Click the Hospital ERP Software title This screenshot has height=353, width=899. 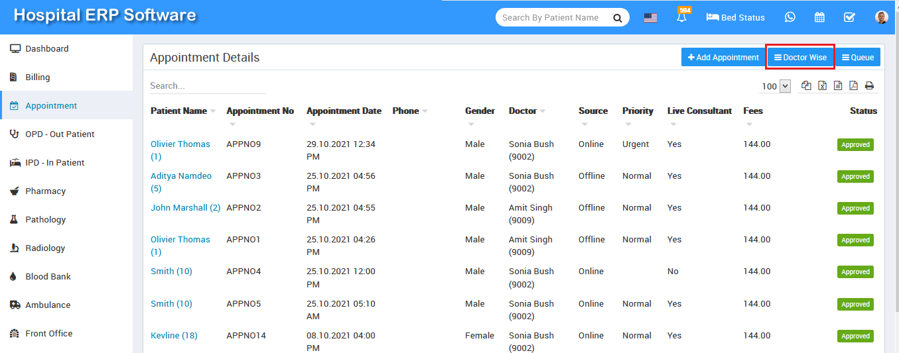pos(105,15)
